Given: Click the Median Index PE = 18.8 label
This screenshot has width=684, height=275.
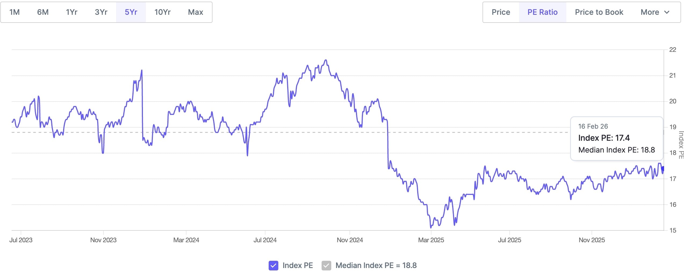Looking at the screenshot, I should pyautogui.click(x=376, y=266).
